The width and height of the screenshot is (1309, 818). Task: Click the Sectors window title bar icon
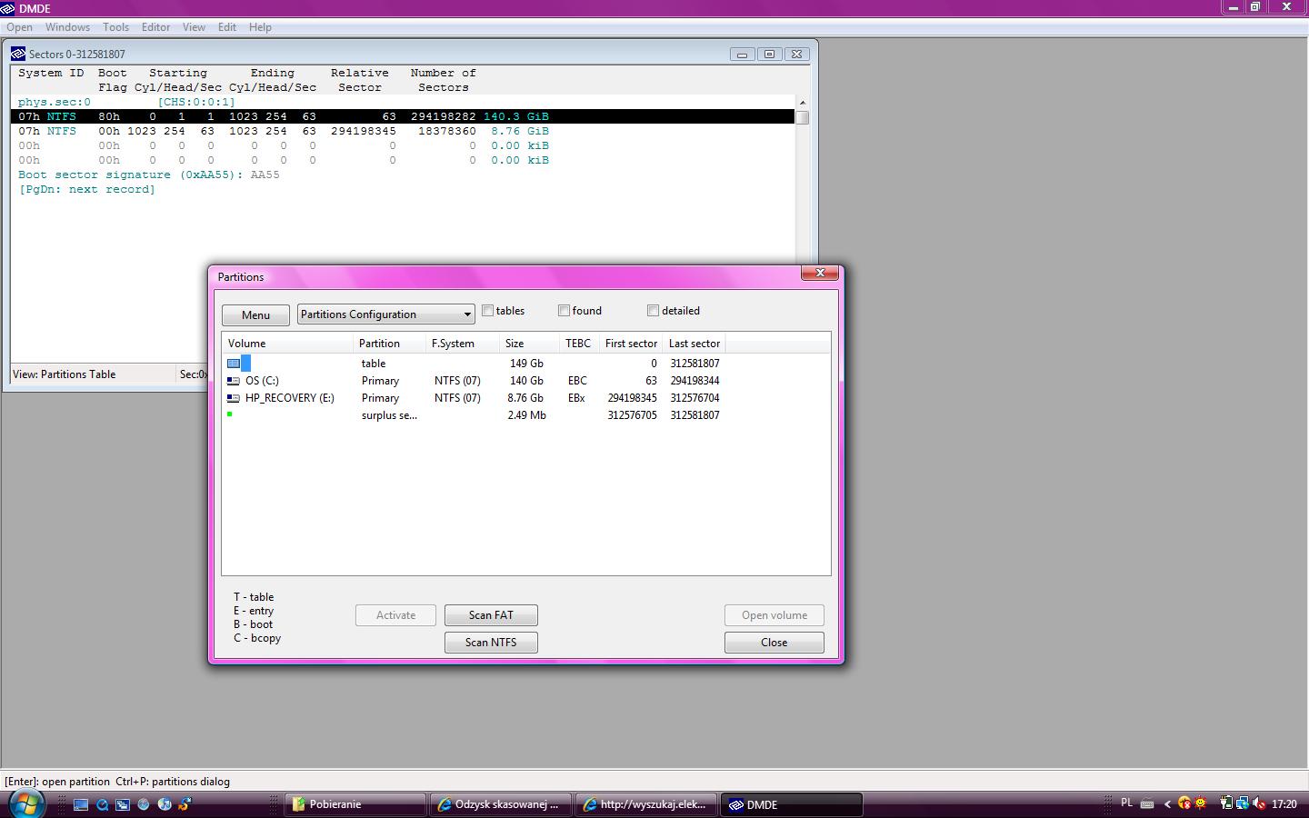(18, 54)
